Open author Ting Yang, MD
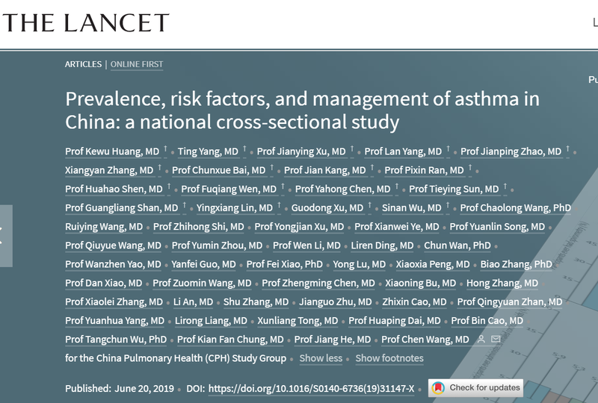The width and height of the screenshot is (598, 403). click(x=208, y=151)
